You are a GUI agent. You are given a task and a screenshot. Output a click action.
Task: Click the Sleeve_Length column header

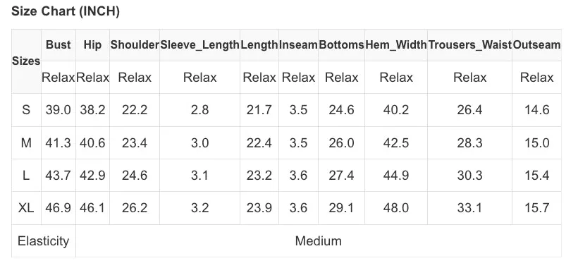tap(199, 45)
